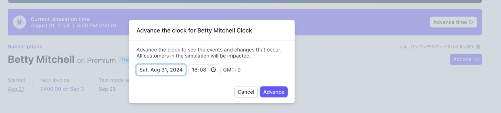
Task: Go to the Subscriptions breadcrumb link
Action: pyautogui.click(x=25, y=46)
